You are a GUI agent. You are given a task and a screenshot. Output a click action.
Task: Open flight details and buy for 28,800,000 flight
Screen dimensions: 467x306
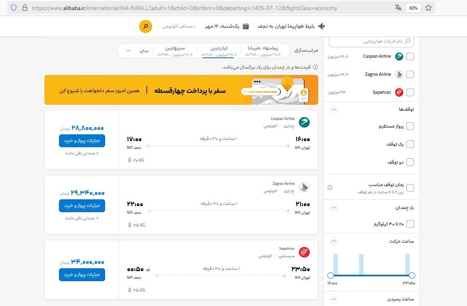click(82, 140)
